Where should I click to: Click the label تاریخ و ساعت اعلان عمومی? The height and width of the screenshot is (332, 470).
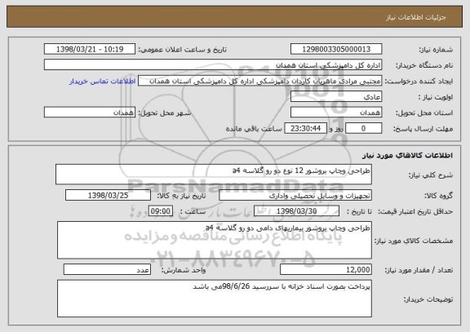(x=183, y=50)
